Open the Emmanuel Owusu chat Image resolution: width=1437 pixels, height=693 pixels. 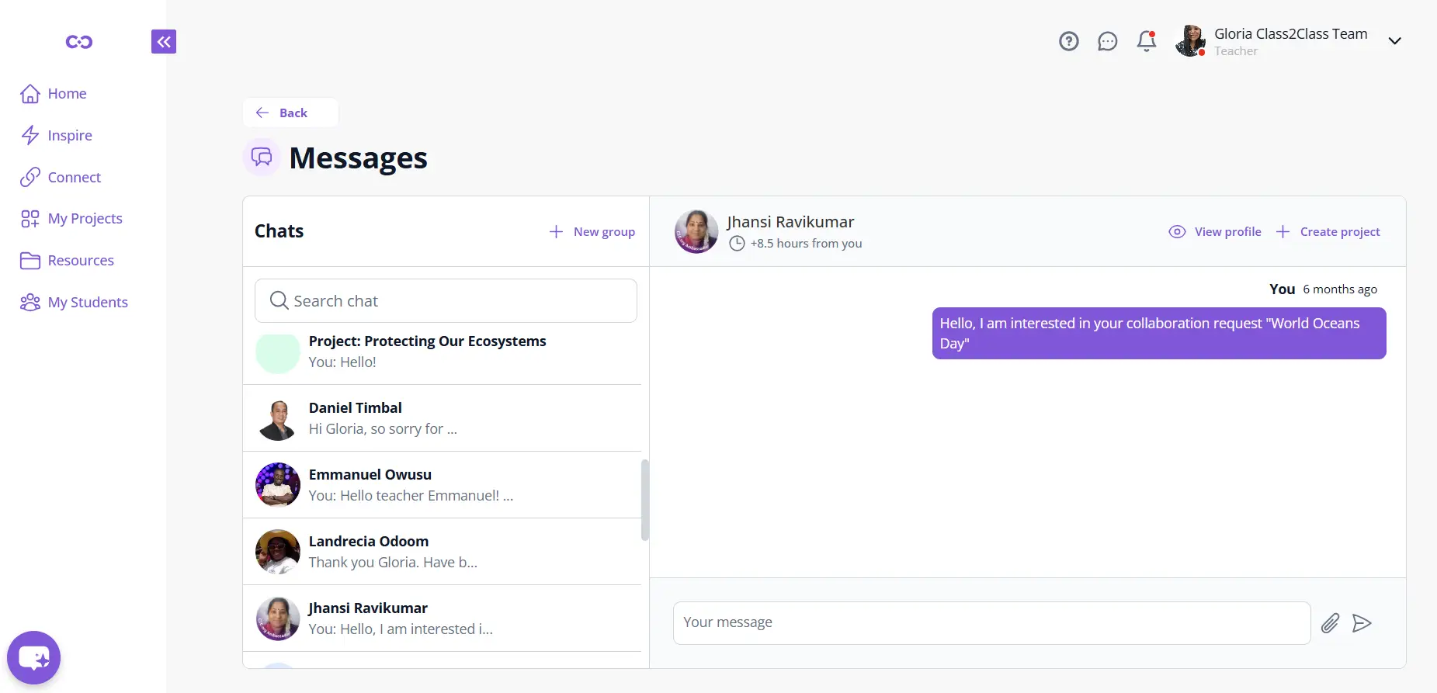443,485
